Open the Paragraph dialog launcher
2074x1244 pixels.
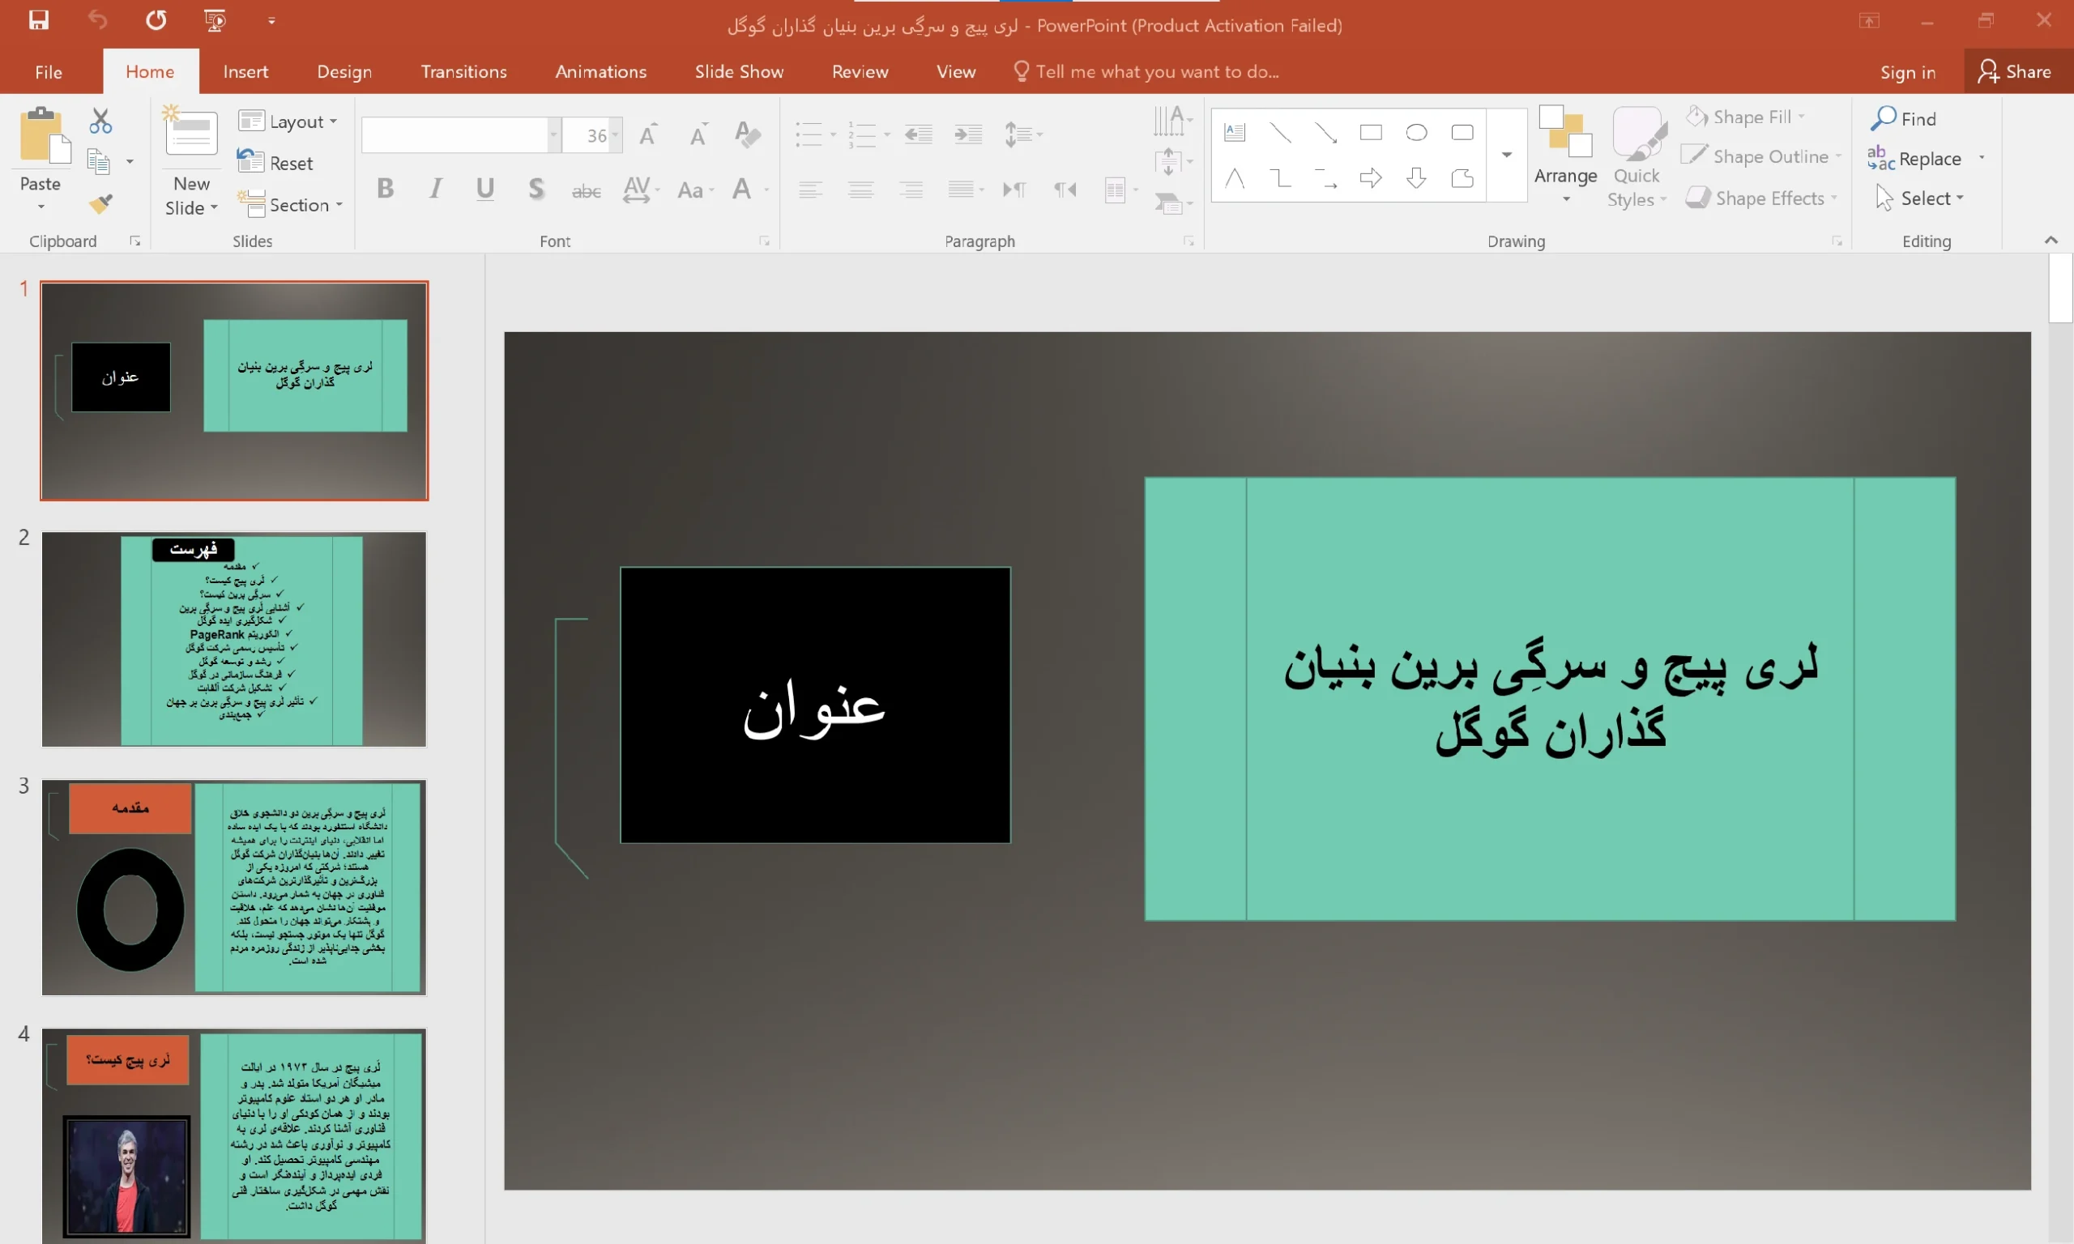point(1188,241)
